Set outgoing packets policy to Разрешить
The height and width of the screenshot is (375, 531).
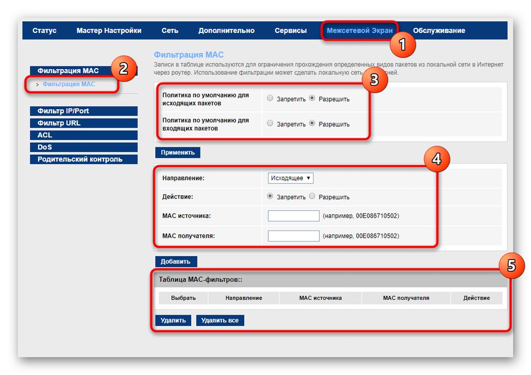[x=312, y=98]
